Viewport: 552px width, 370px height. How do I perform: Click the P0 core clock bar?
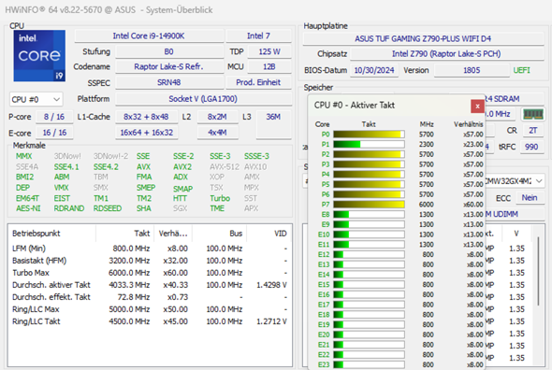tap(369, 134)
